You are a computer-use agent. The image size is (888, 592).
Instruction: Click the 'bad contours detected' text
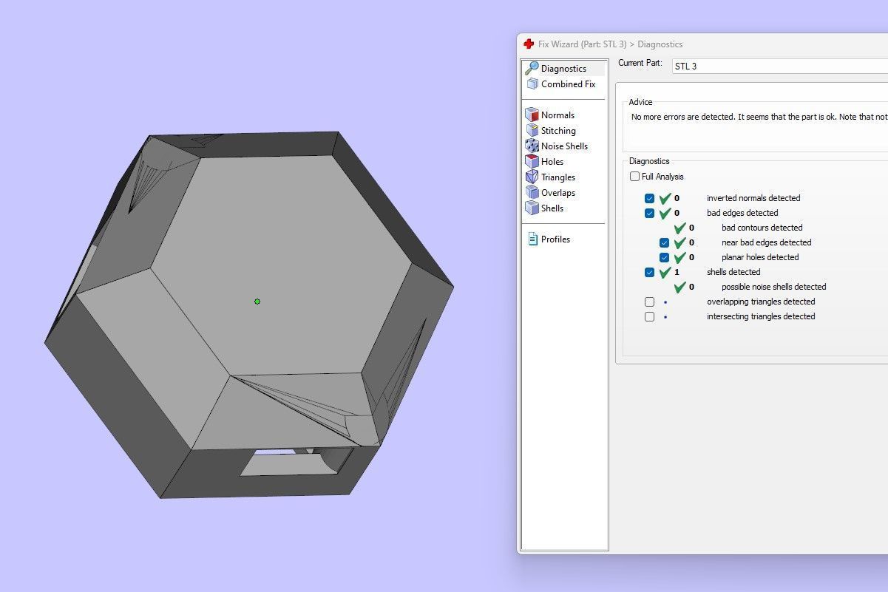(762, 228)
